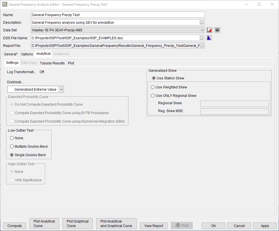Viewport: 279px width, 231px height.
Task: Click the table icon beside Data Set
Action: point(217,30)
